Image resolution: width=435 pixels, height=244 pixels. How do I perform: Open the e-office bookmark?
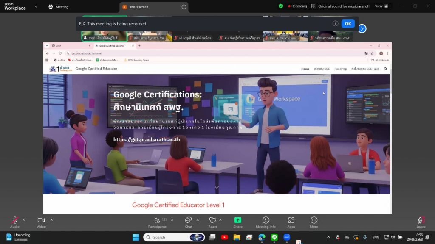(x=59, y=60)
